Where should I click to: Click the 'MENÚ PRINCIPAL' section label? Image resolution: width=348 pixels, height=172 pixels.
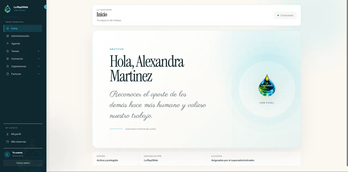tap(15, 22)
